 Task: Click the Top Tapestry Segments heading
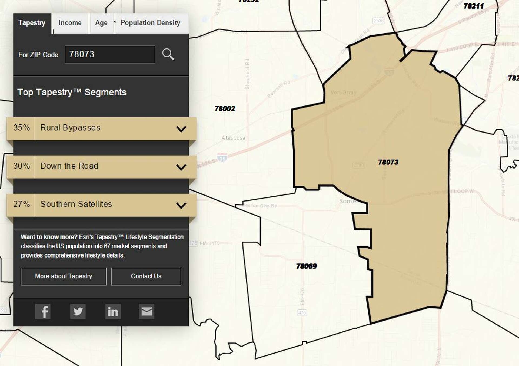(72, 92)
